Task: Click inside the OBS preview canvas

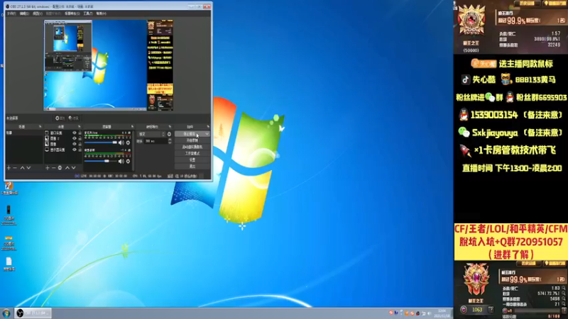Action: coord(109,65)
